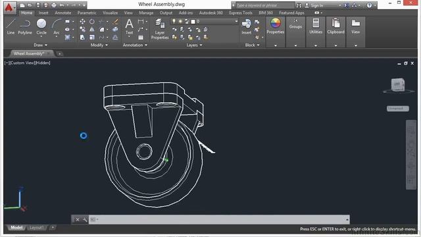The image size is (421, 237).
Task: Click the Erase tool in Modify panel
Action: 116,22
